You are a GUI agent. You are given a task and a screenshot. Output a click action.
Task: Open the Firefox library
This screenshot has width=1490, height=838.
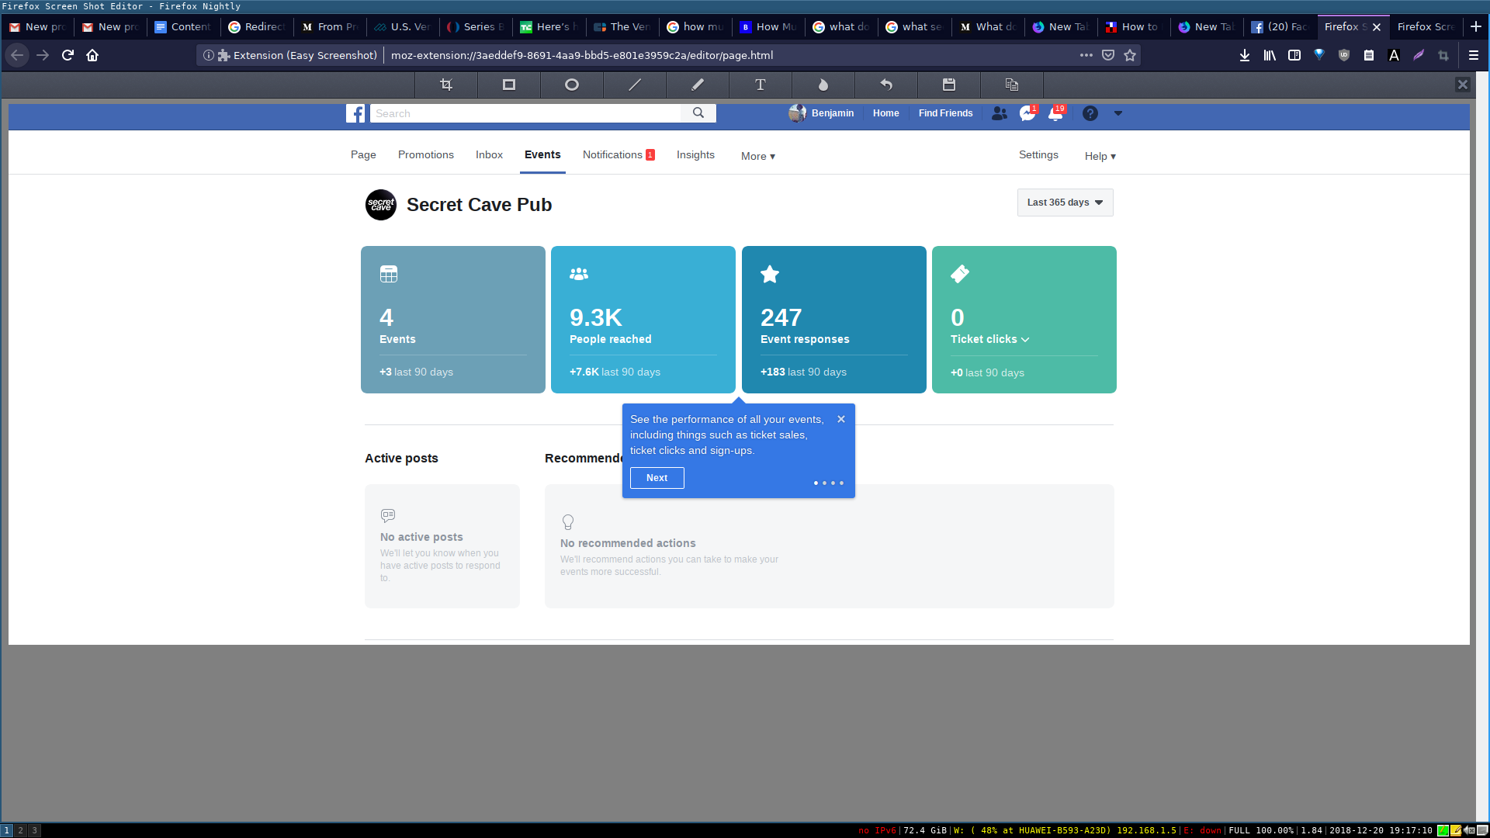(x=1270, y=55)
